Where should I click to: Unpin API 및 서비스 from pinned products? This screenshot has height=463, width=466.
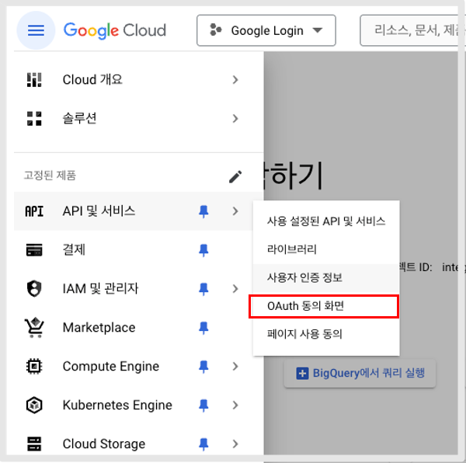tap(203, 211)
